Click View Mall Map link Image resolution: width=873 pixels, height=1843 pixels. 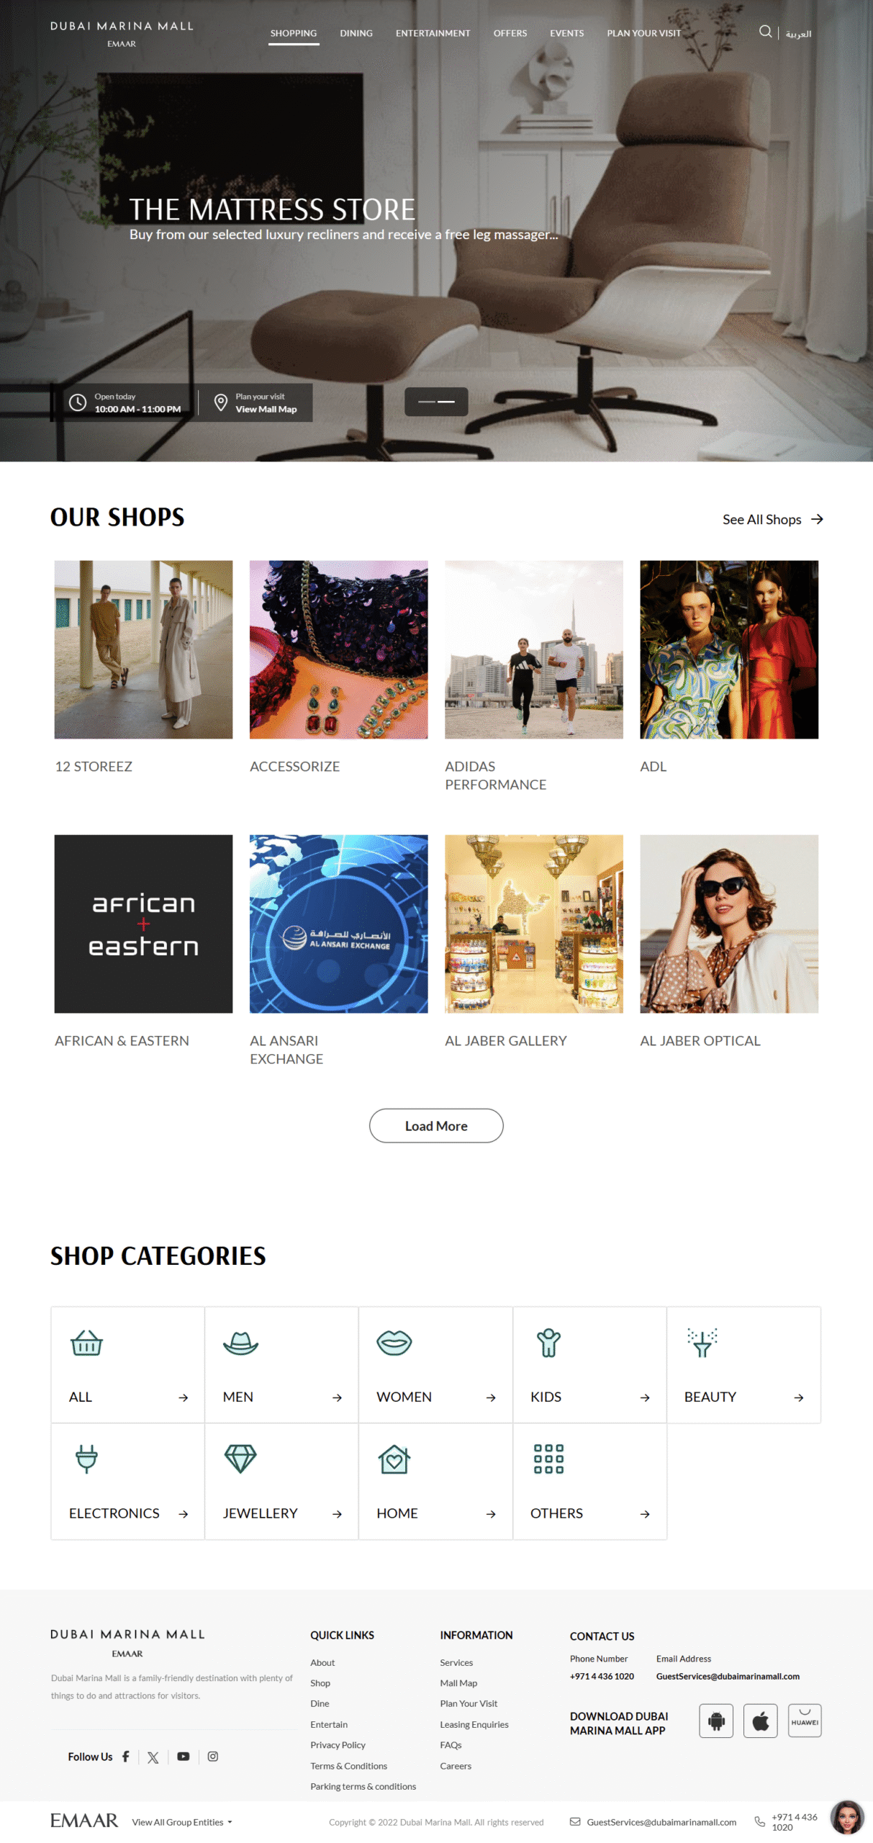point(266,409)
